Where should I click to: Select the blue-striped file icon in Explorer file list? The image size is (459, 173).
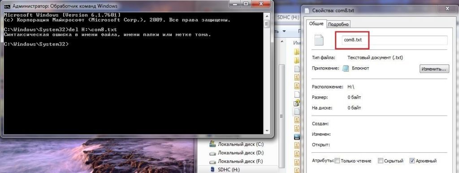click(297, 137)
